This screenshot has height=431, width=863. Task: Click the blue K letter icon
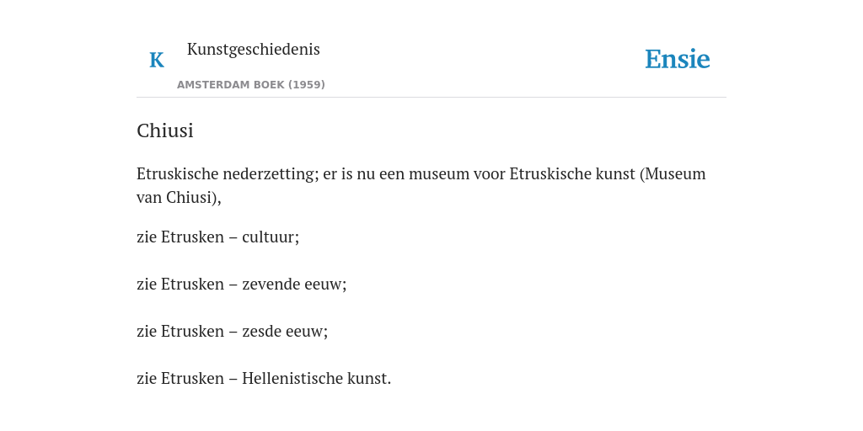point(157,60)
